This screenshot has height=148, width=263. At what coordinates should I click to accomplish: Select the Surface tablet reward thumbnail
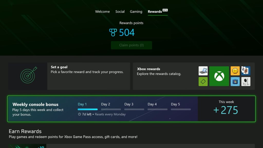(203, 71)
